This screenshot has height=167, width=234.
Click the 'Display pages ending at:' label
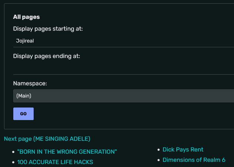pos(47,56)
